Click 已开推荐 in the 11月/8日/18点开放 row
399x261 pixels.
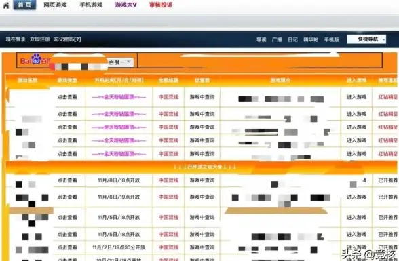pyautogui.click(x=388, y=180)
